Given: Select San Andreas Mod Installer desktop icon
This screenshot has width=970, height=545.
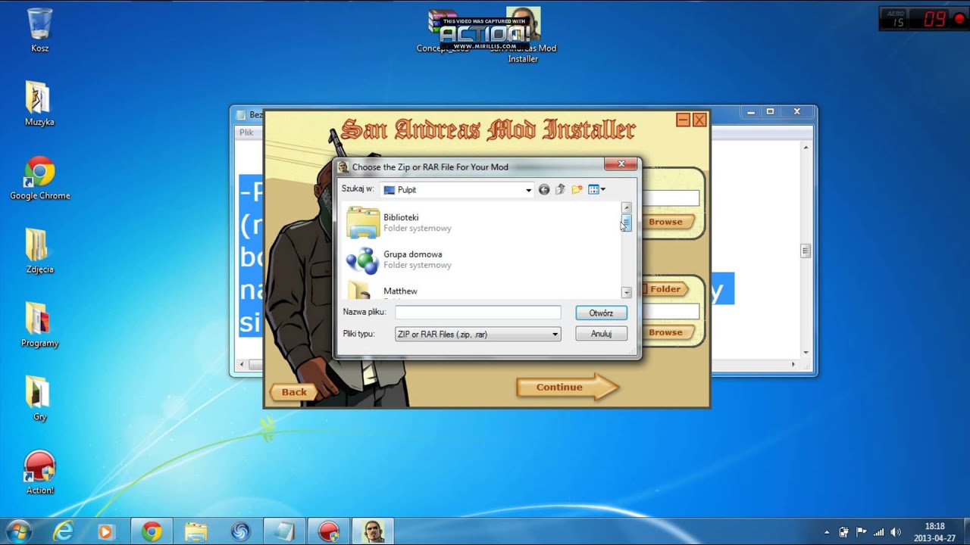Looking at the screenshot, I should pyautogui.click(x=523, y=34).
